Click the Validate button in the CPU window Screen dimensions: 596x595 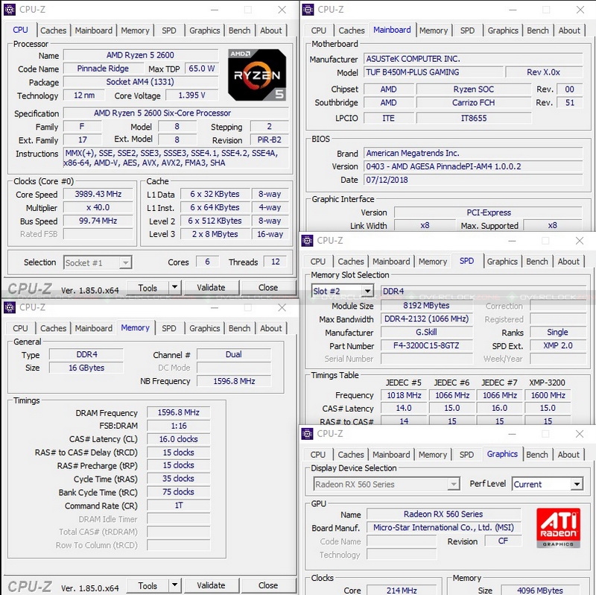211,288
